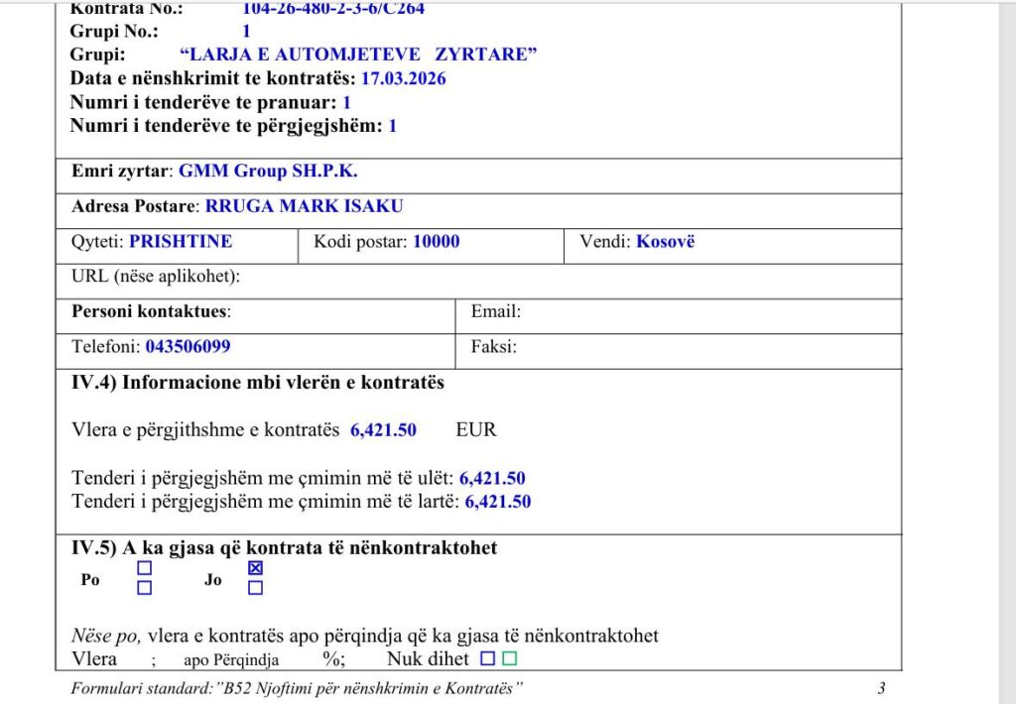Click the total contract value 6,421.50
1016x704 pixels.
click(x=383, y=429)
